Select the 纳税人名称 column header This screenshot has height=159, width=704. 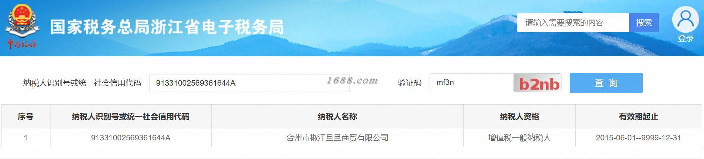pyautogui.click(x=337, y=117)
